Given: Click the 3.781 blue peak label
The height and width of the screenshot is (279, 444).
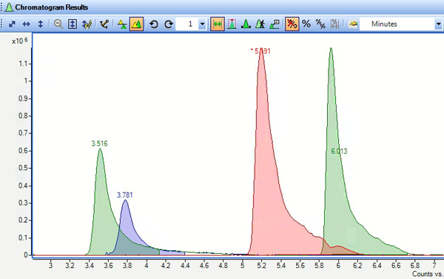Looking at the screenshot, I should (x=124, y=195).
